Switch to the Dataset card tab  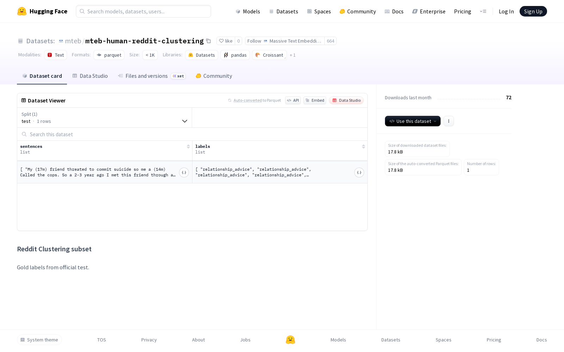tap(42, 76)
